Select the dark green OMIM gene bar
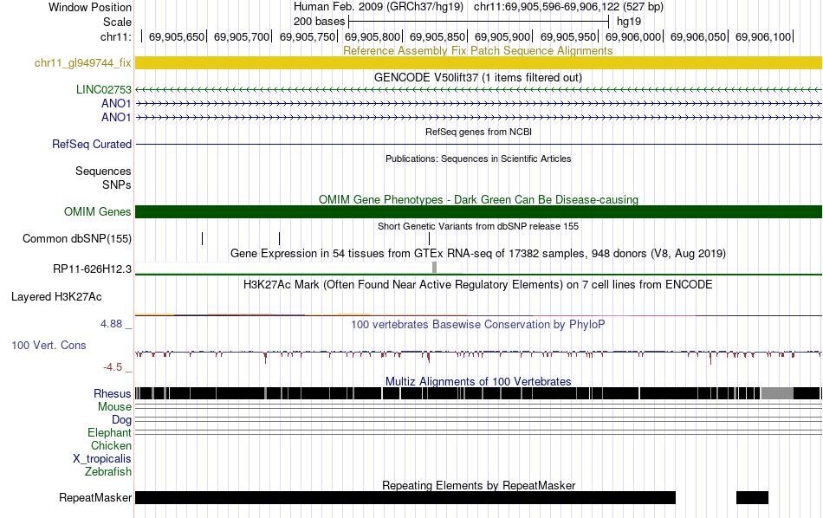The width and height of the screenshot is (823, 518). pyautogui.click(x=478, y=211)
